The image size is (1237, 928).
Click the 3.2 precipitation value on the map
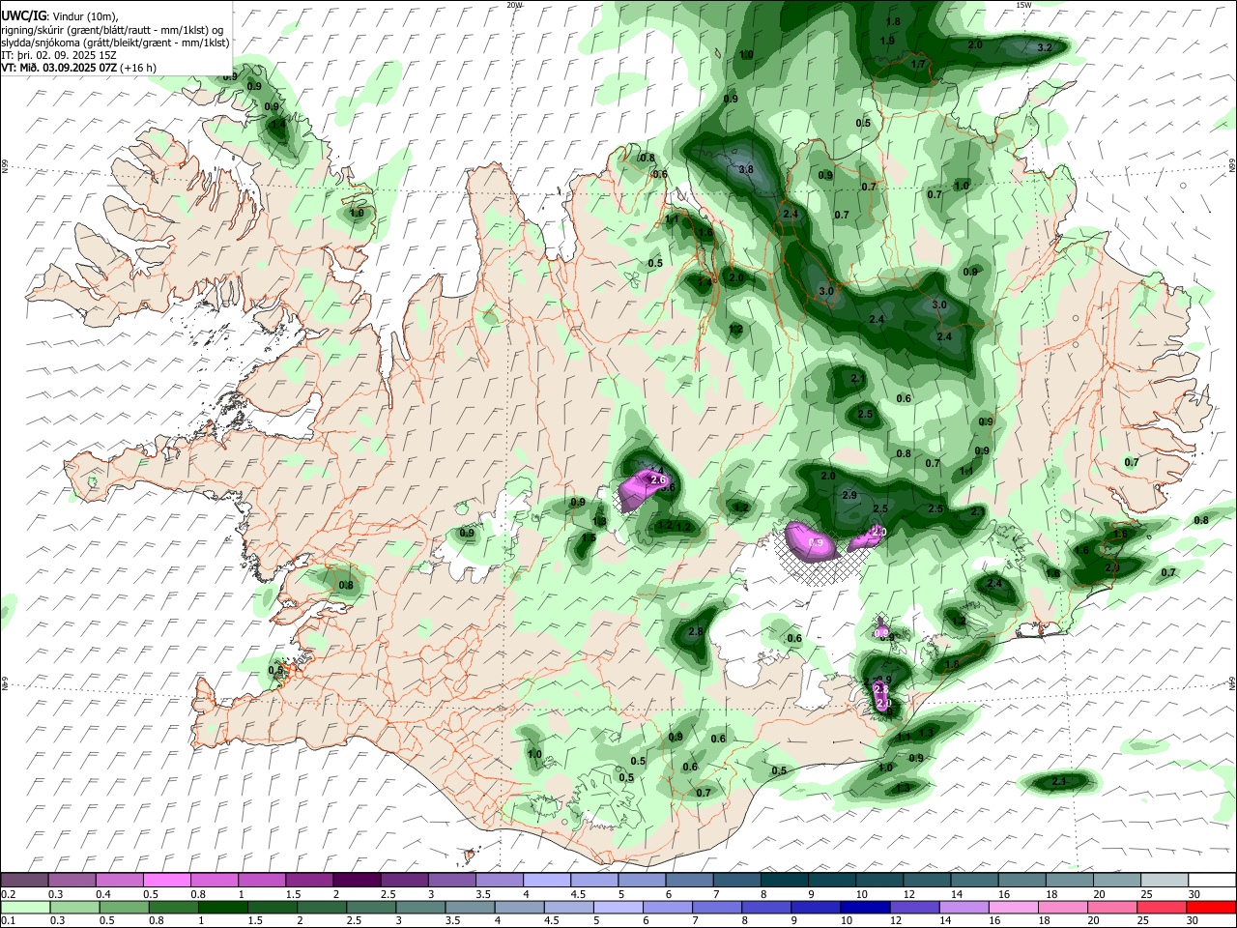[x=1044, y=47]
